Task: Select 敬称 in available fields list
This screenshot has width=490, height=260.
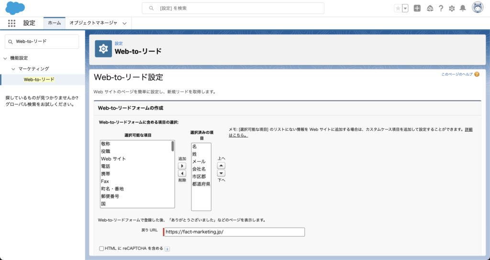Action: point(135,144)
